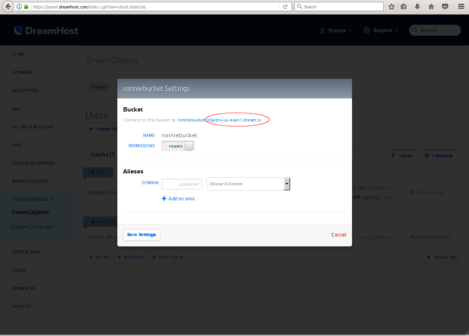Select DreamCompute under Cloud Services
This screenshot has height=336, width=469.
click(32, 227)
